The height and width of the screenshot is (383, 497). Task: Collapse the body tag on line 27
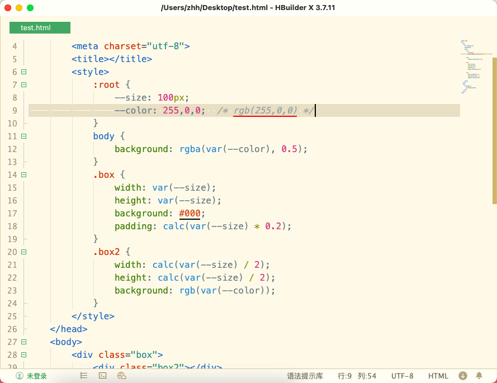pyautogui.click(x=23, y=342)
